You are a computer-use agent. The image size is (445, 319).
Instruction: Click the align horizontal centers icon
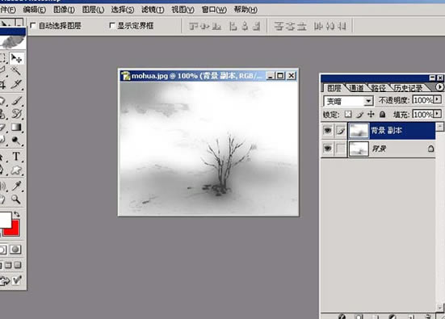coord(245,26)
